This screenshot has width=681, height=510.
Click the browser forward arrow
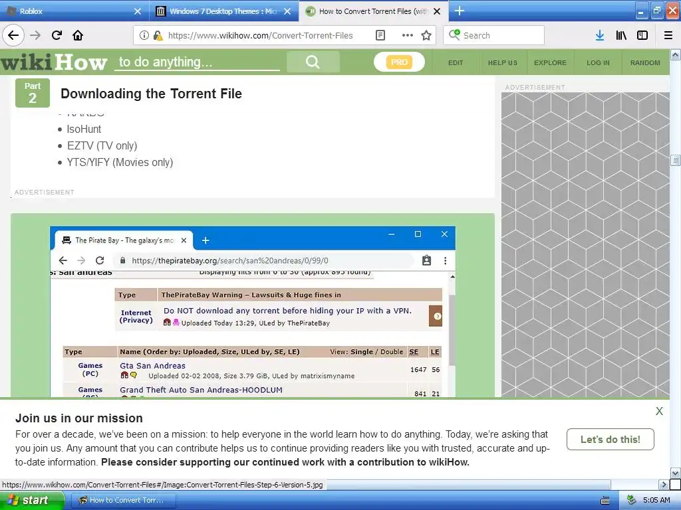[x=35, y=35]
